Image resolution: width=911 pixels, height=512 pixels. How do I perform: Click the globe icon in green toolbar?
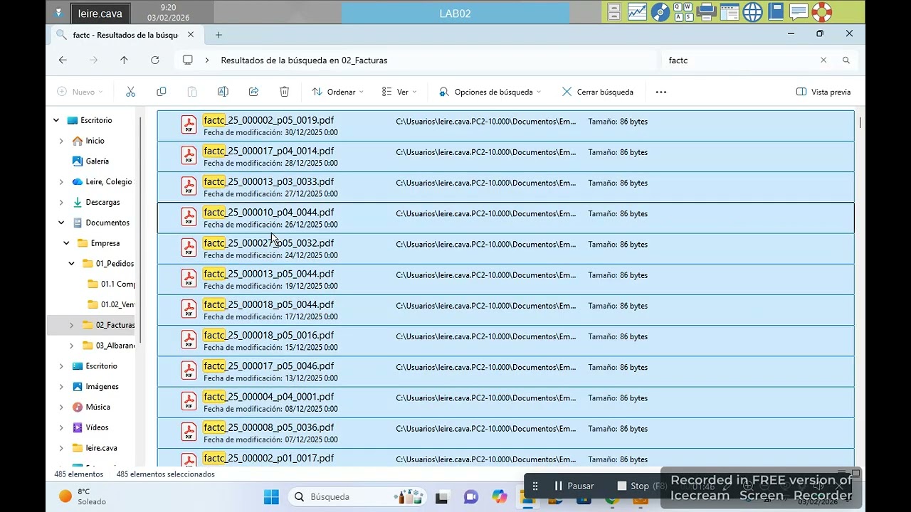(x=752, y=12)
